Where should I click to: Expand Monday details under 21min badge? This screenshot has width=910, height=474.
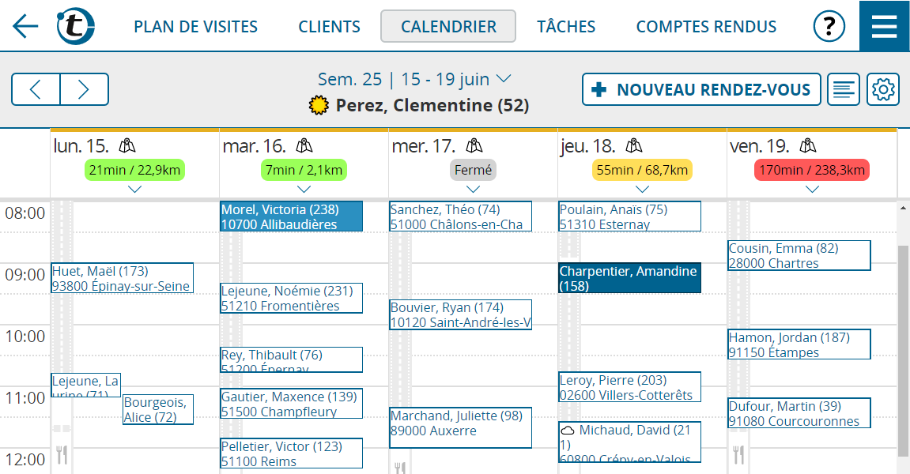134,189
